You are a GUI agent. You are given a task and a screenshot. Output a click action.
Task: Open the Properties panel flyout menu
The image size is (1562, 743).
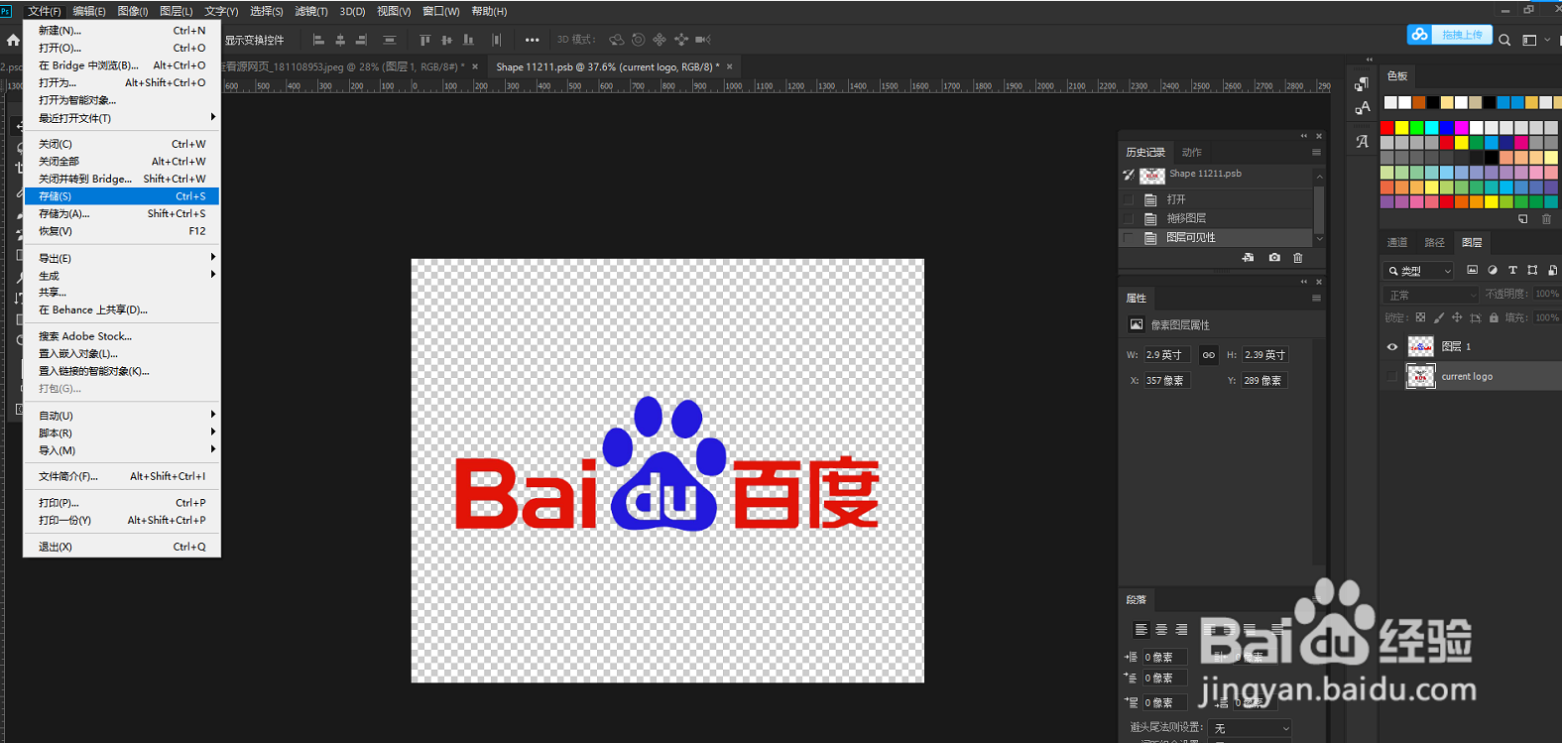point(1316,299)
